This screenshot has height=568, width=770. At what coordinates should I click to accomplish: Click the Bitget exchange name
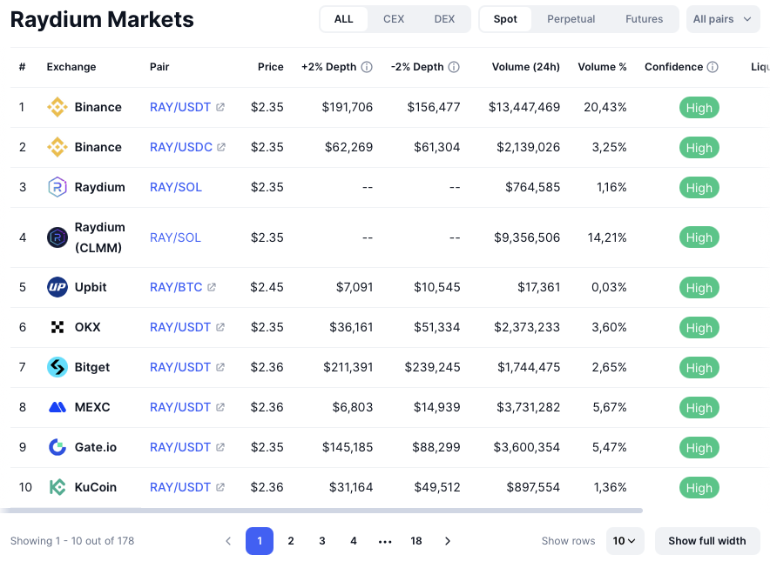92,367
